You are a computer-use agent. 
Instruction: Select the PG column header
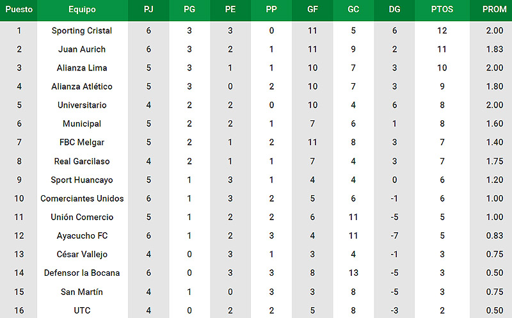pos(189,9)
